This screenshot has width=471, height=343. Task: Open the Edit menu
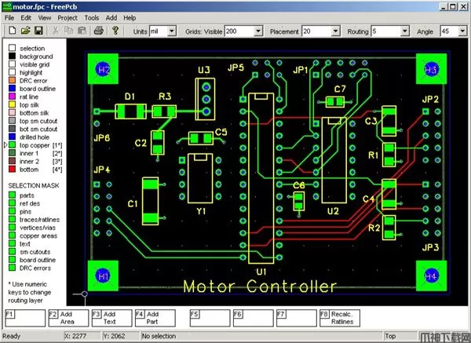coord(26,18)
